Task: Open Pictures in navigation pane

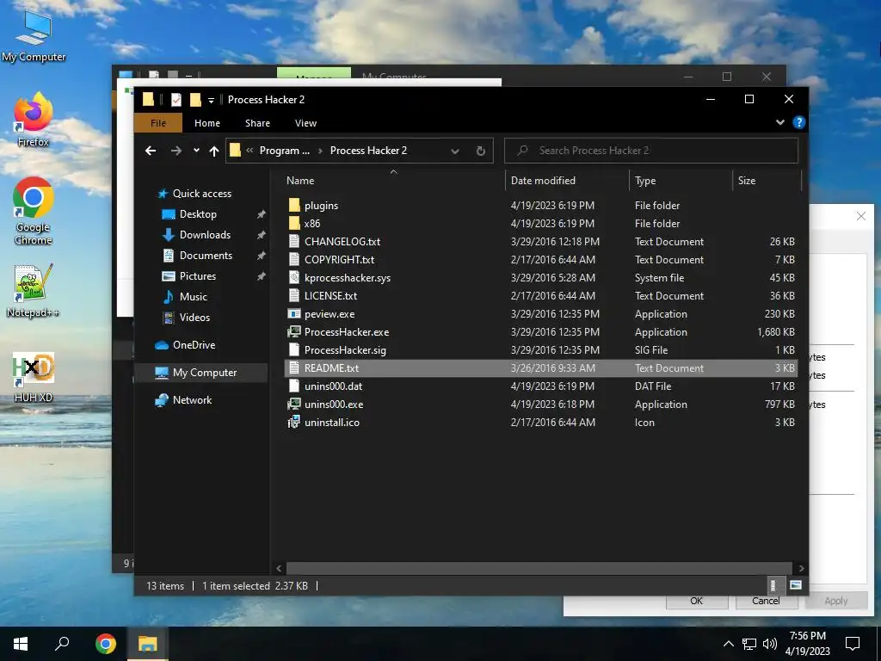Action: pos(197,276)
